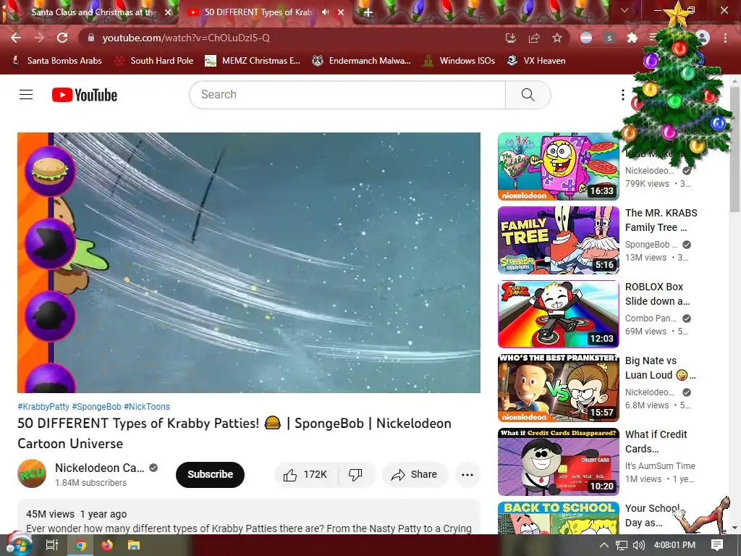Open the 16:33 SpongeBob thumbnail video

558,167
